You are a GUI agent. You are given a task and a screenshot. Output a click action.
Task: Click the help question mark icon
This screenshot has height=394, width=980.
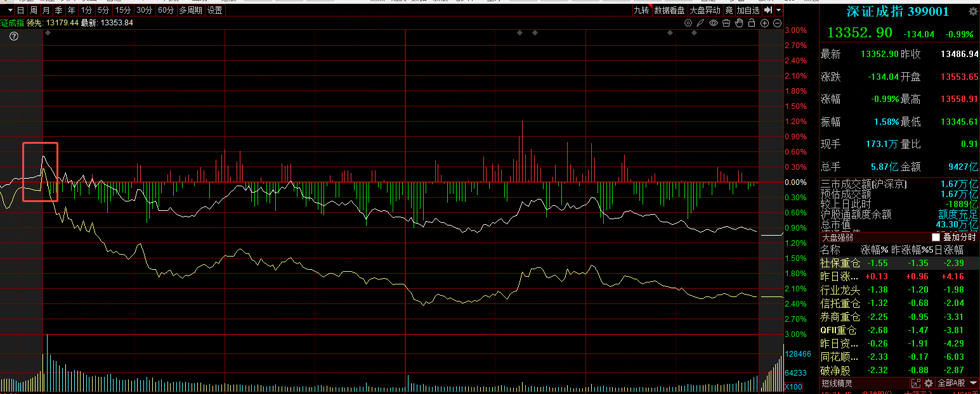click(x=14, y=37)
